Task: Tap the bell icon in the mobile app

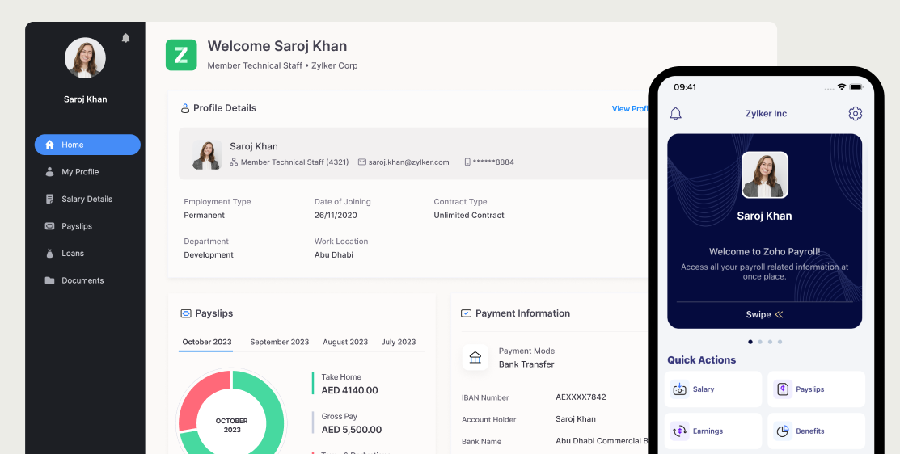Action: pyautogui.click(x=675, y=113)
